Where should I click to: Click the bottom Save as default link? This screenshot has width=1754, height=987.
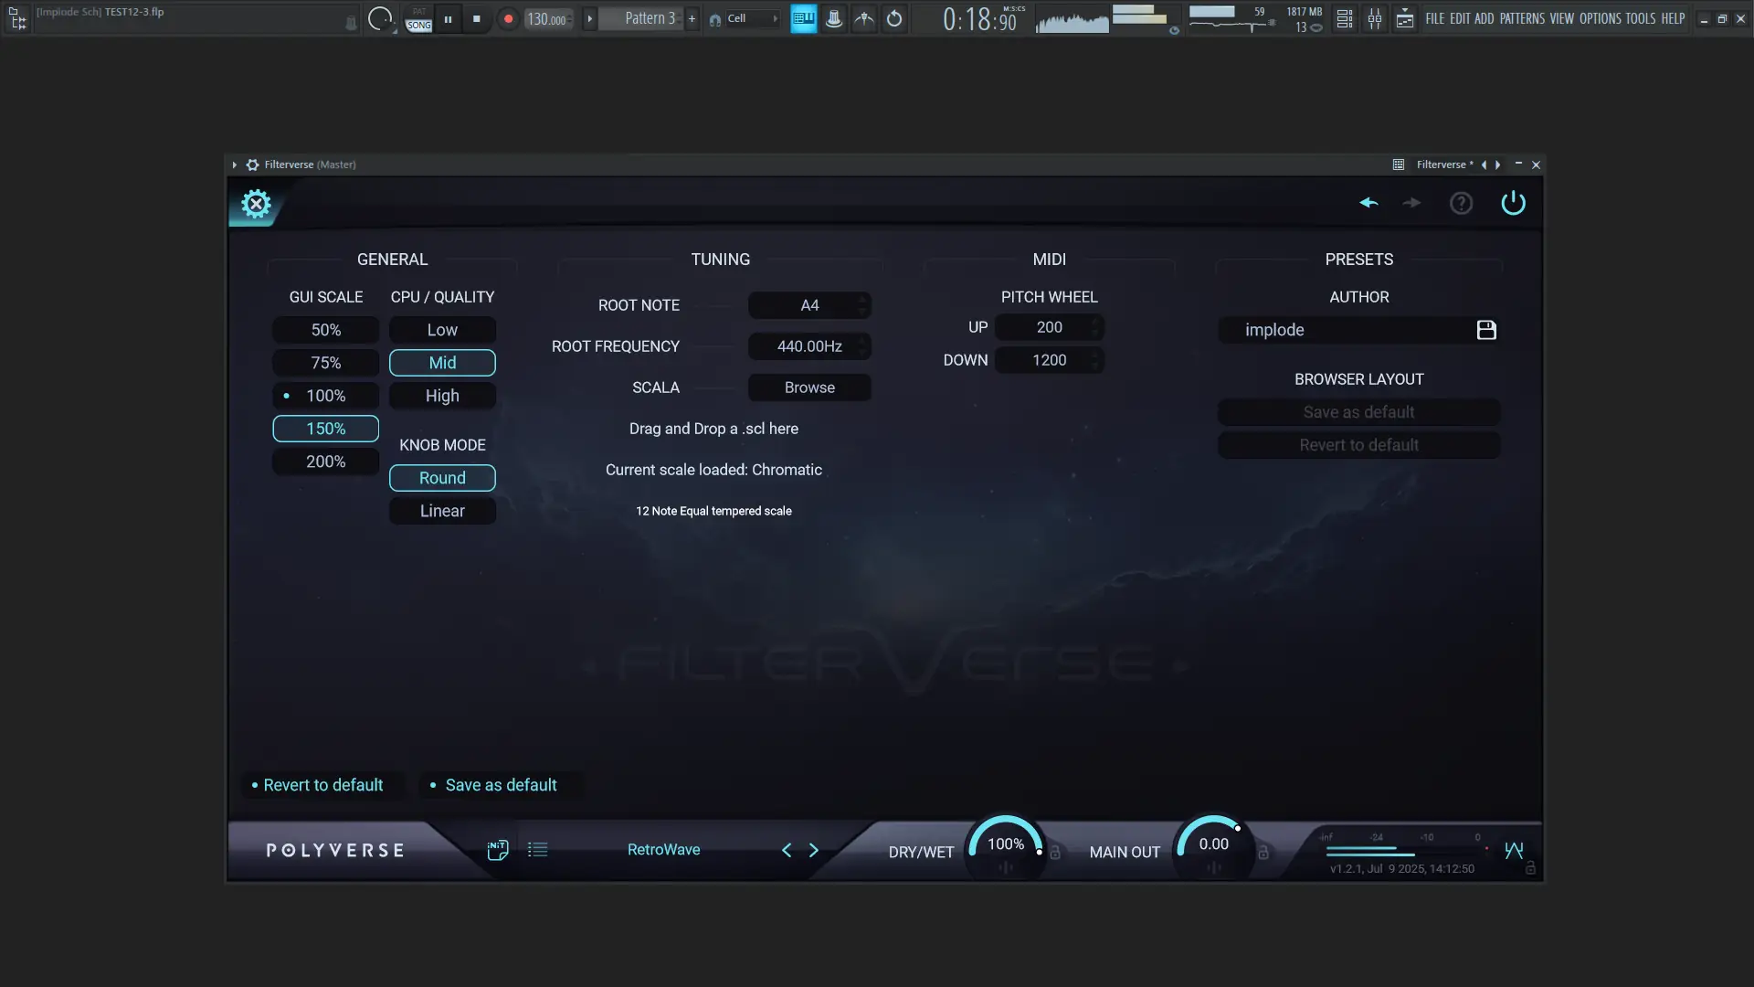(x=500, y=785)
